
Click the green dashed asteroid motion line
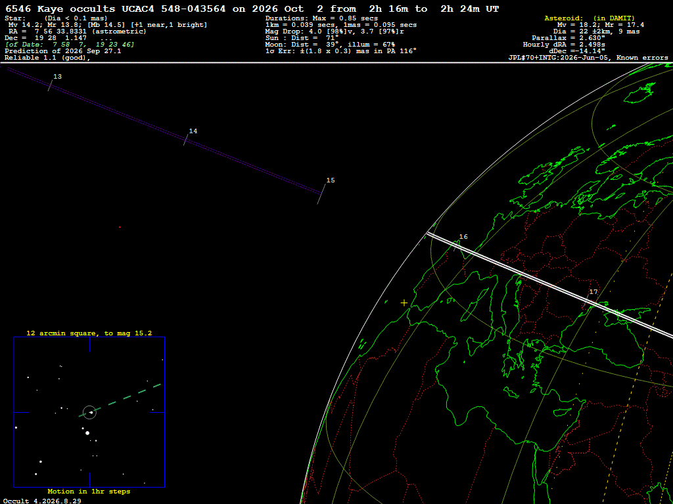(120, 400)
